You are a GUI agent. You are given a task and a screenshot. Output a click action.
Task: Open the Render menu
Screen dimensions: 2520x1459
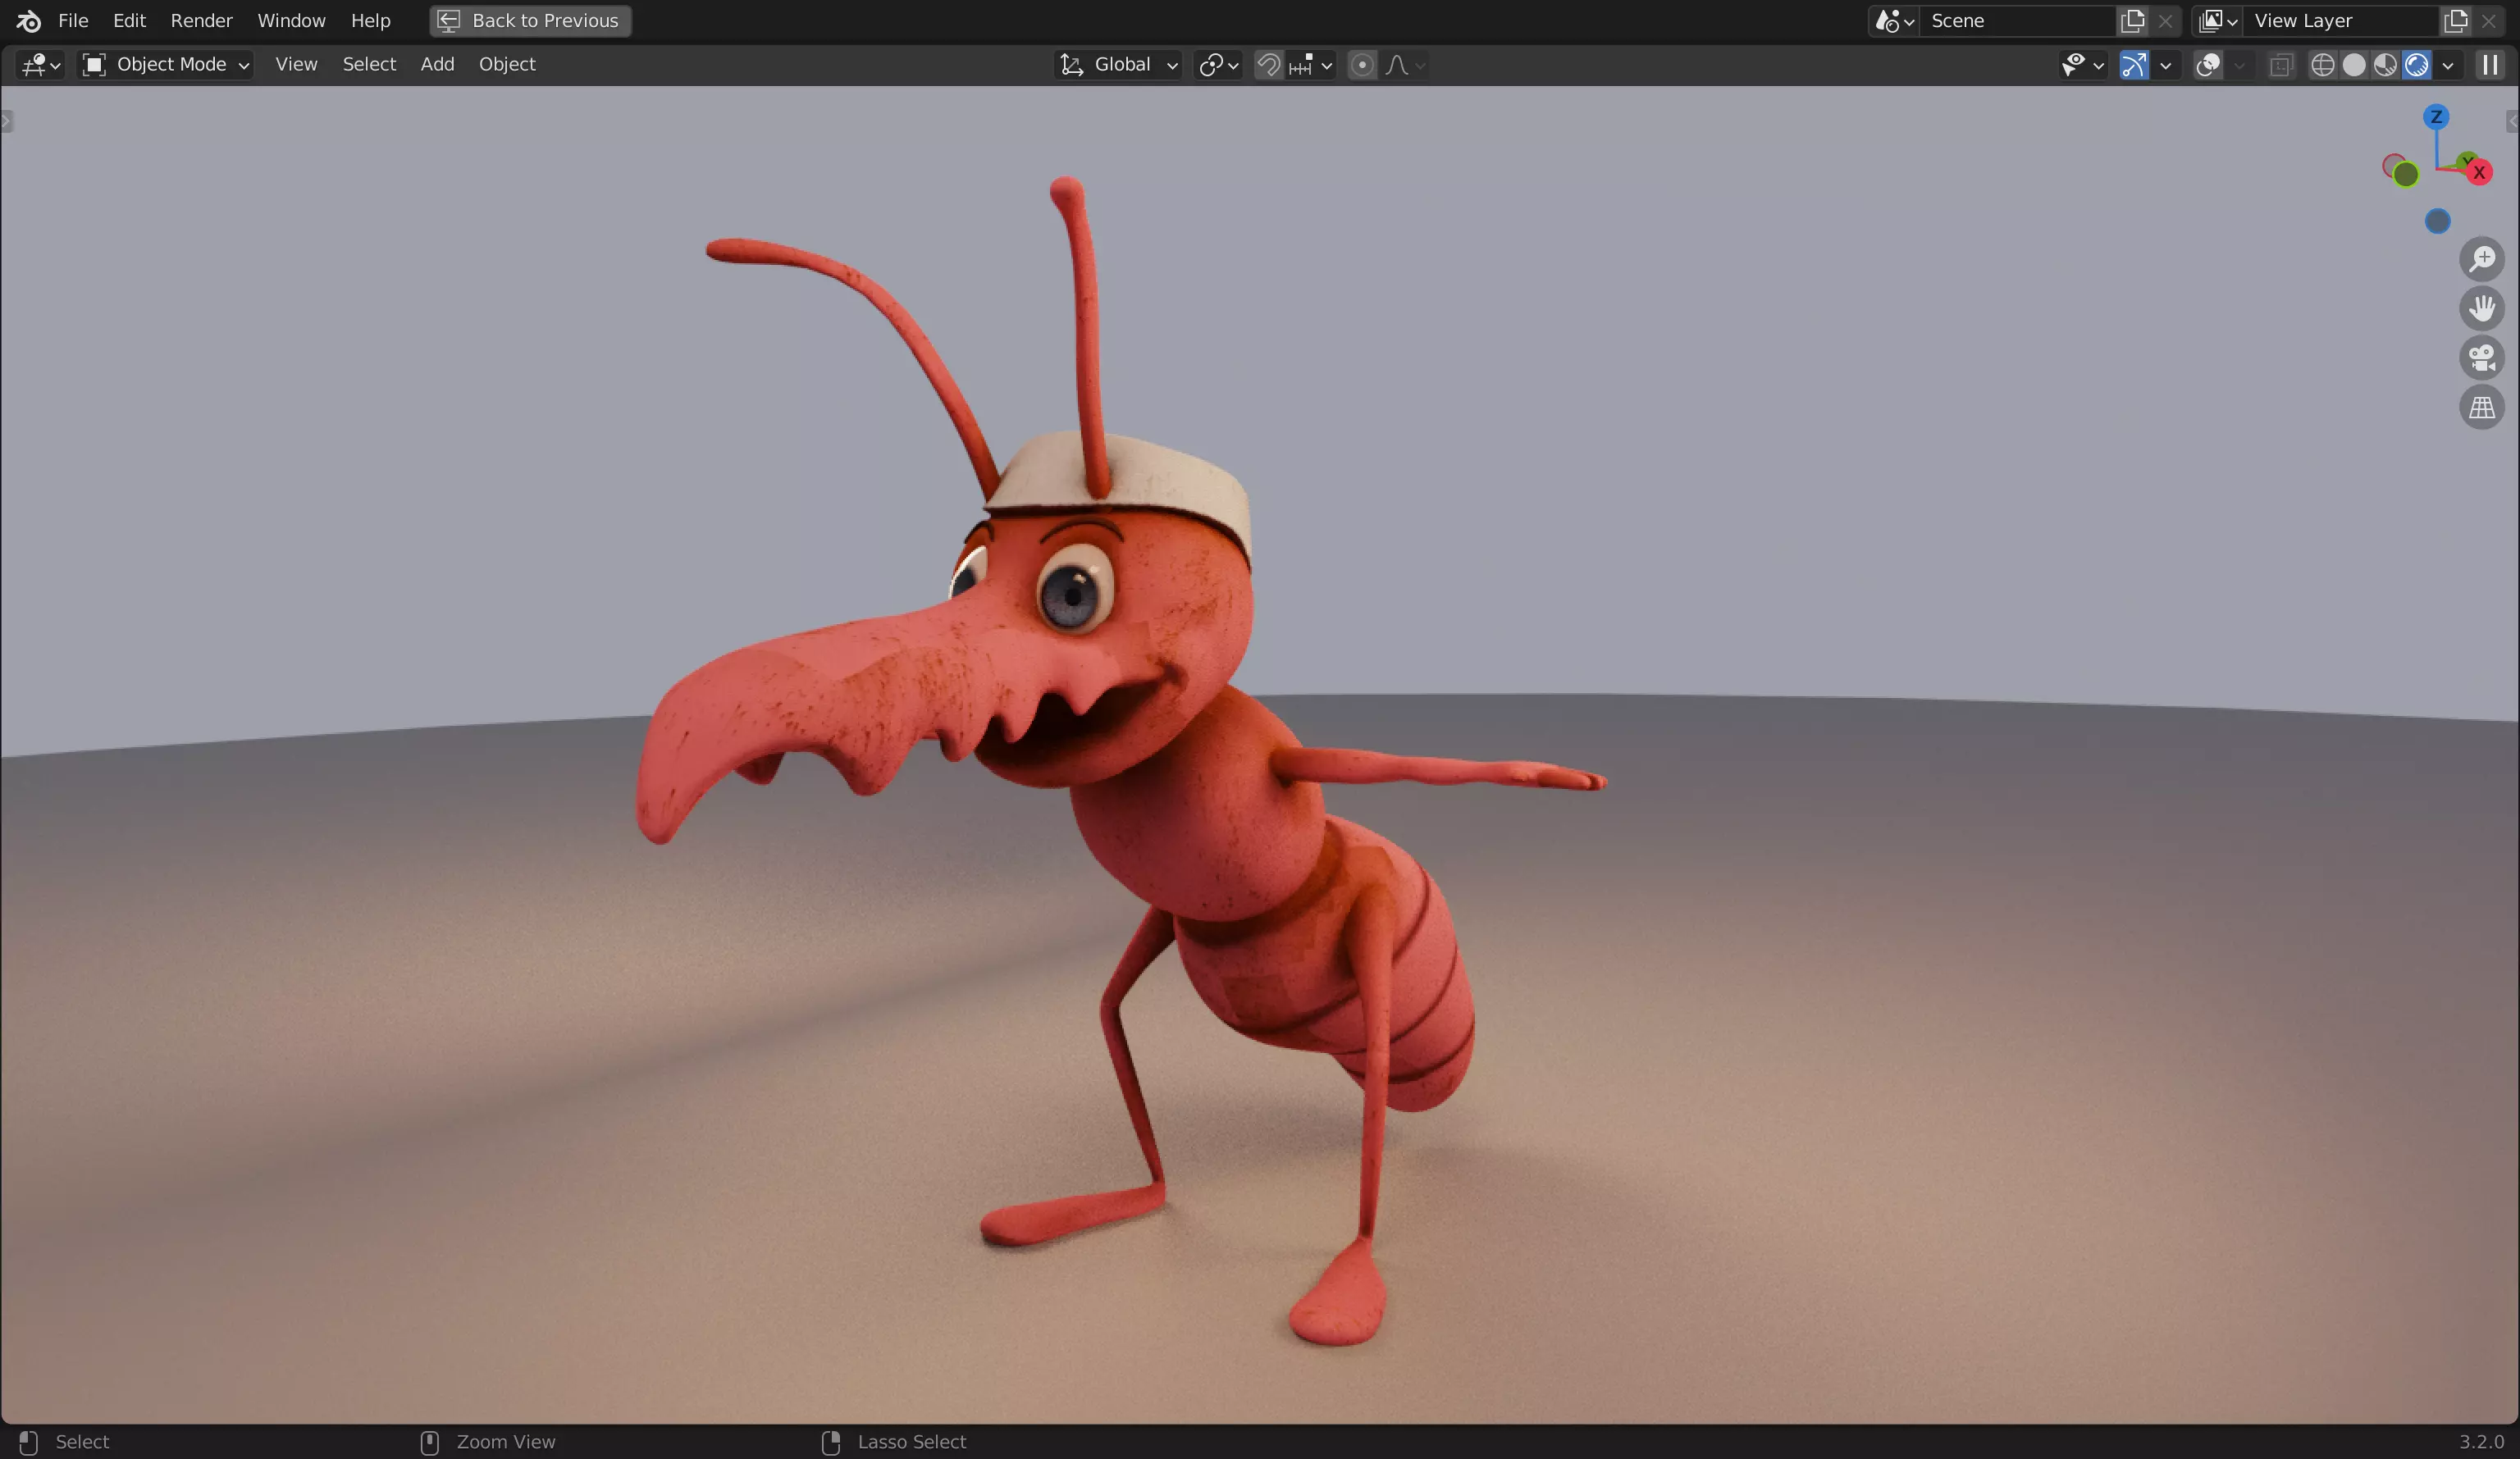coord(201,20)
